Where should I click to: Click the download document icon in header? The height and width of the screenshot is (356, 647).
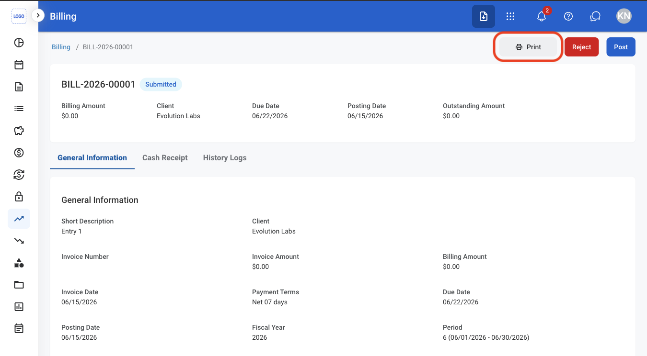(484, 16)
